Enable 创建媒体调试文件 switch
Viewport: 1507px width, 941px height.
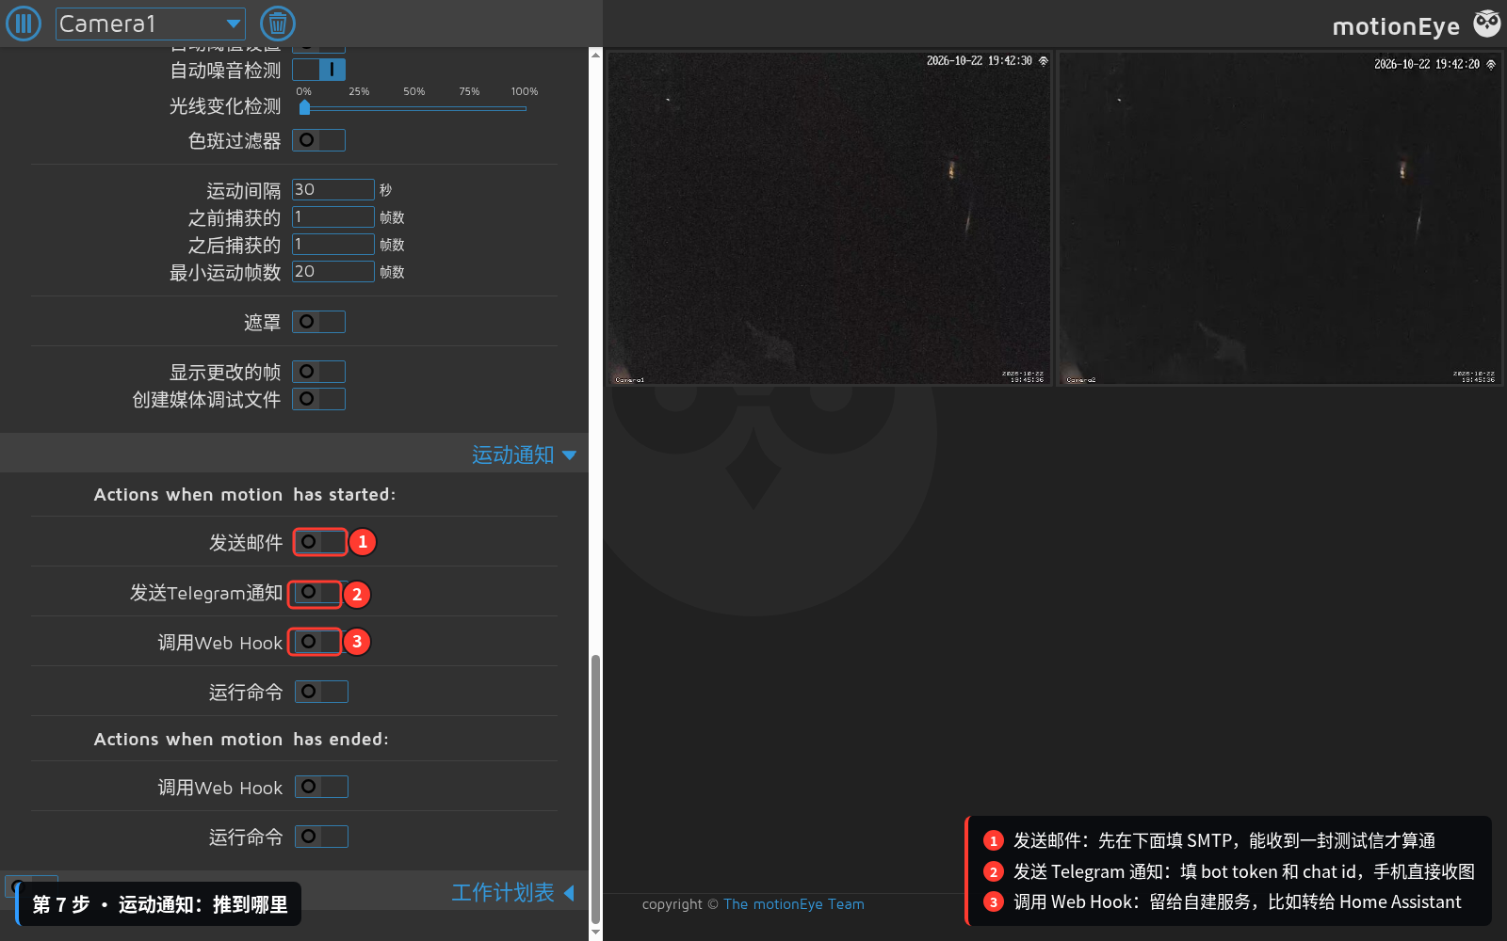click(x=318, y=399)
